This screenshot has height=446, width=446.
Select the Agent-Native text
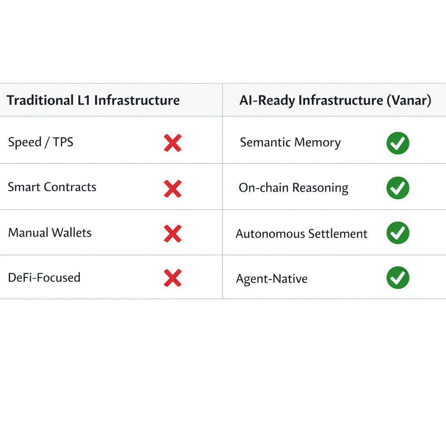coord(271,278)
